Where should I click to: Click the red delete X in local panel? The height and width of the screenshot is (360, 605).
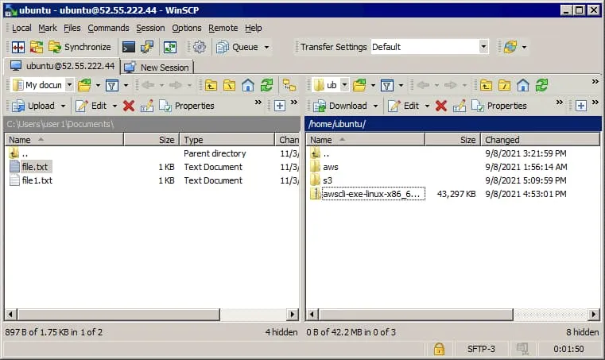coord(129,106)
